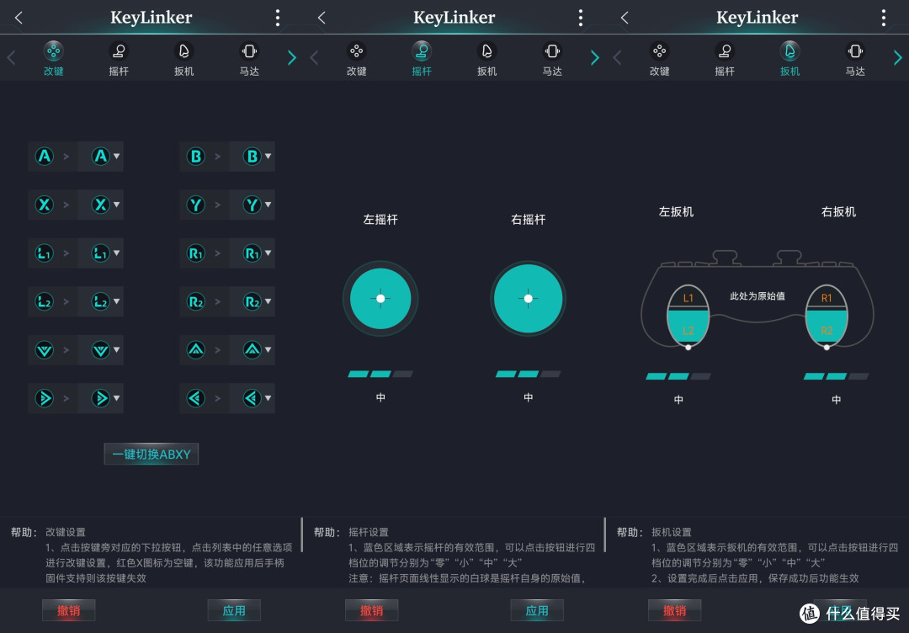Click the source R1 icon before the arrow
This screenshot has width=909, height=633.
(196, 253)
